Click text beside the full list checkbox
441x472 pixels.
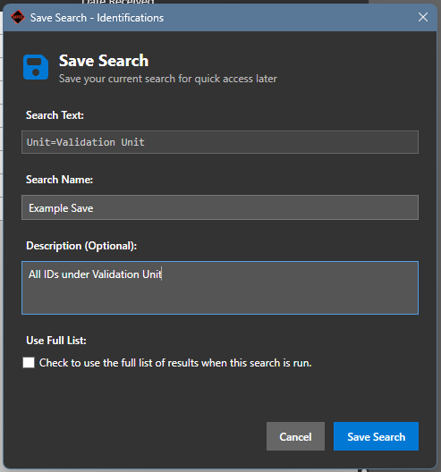point(175,363)
